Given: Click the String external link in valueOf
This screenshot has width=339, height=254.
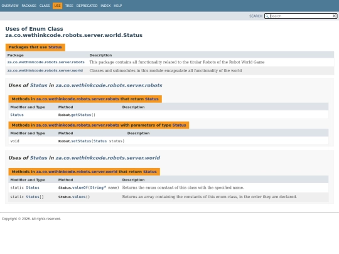Looking at the screenshot, I should 98,188.
